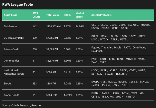Select the Assets/Protocols column header

tap(101, 15)
